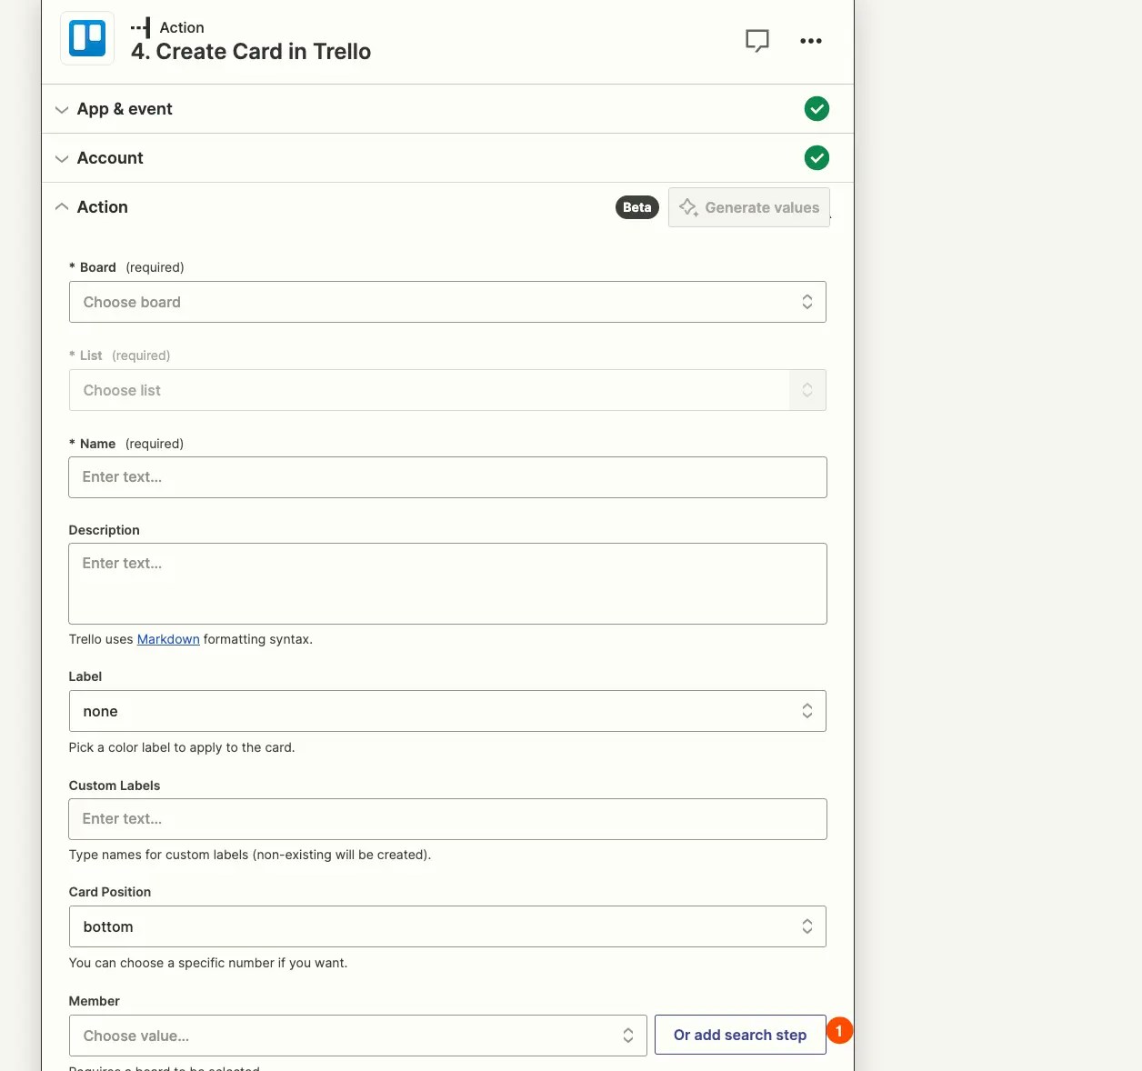
Task: Click the action step path icon
Action: (141, 27)
